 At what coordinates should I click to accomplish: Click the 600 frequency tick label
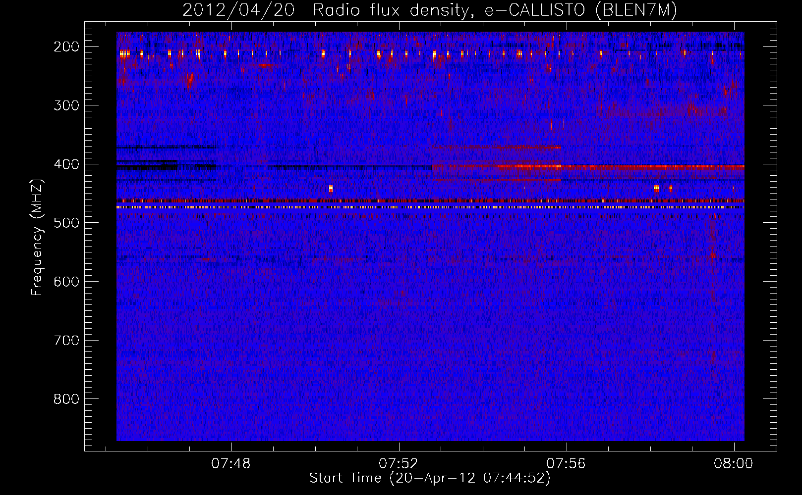[66, 282]
